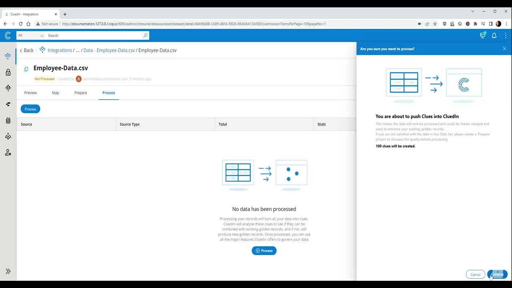Open the All search filter dropdown
512x288 pixels.
[31, 36]
